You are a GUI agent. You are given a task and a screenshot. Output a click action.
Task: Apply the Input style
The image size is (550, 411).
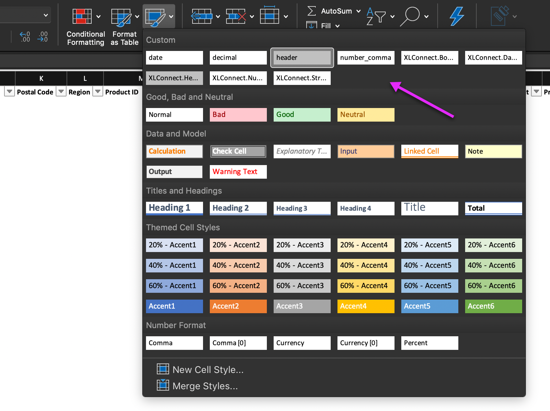(x=366, y=151)
